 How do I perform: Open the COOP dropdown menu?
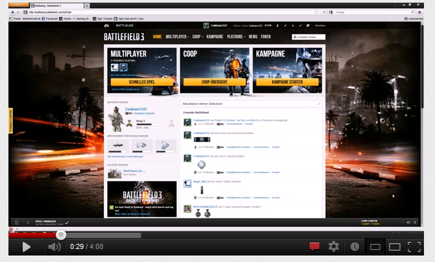[197, 36]
